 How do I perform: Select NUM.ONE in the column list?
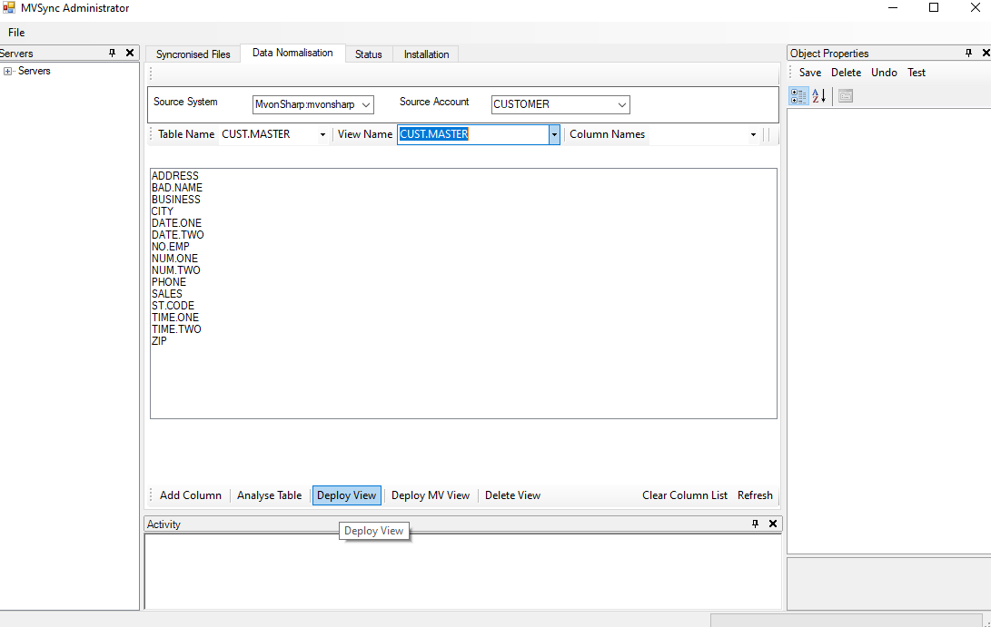click(175, 259)
